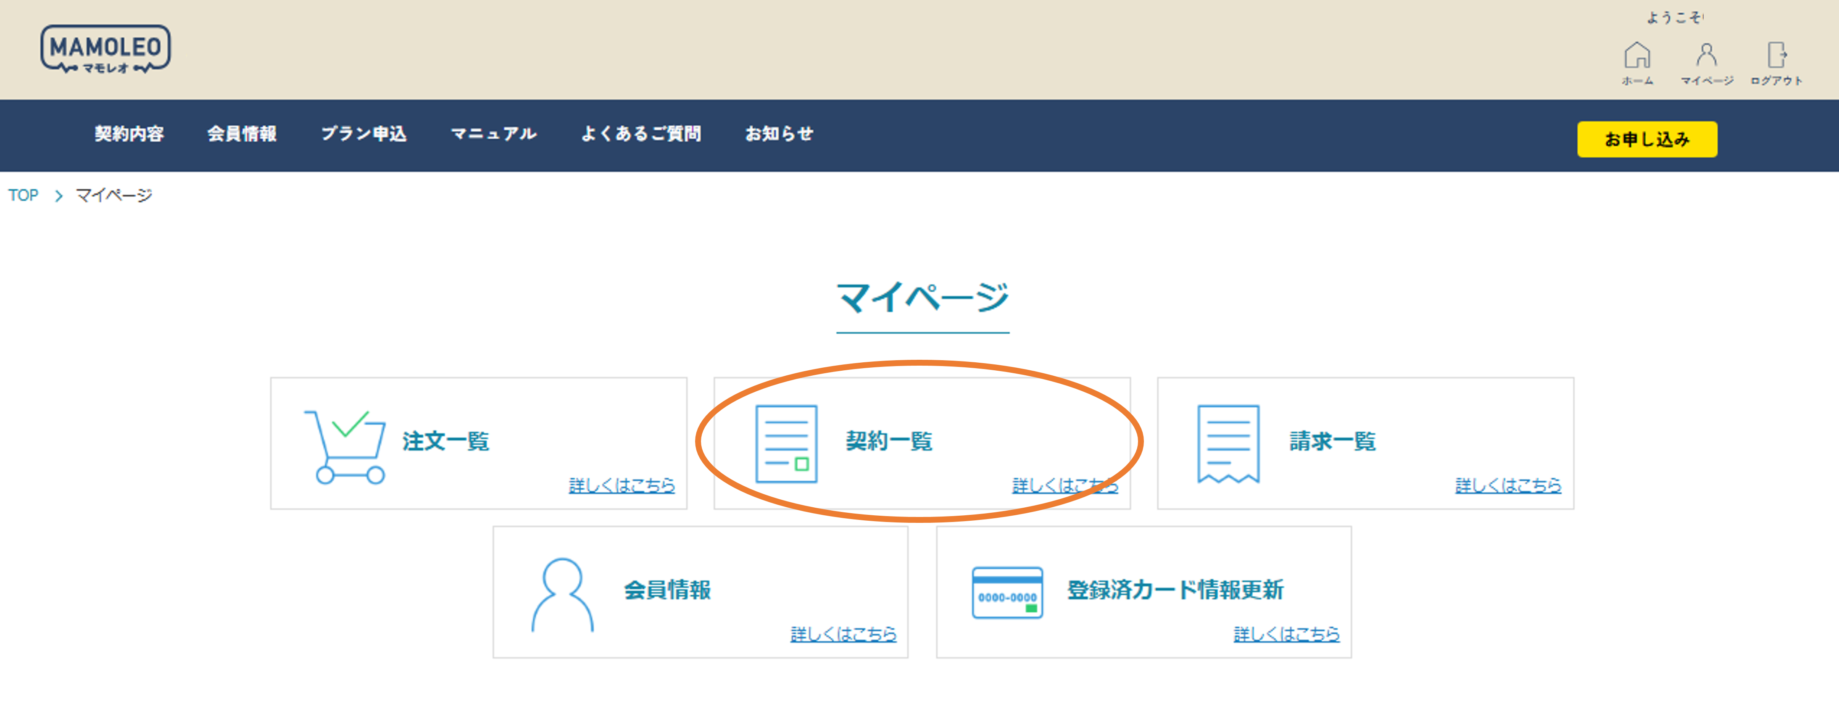Viewport: 1839px width, 725px height.
Task: Click 詳しくはこちら under 登録済カード情報更新
Action: coord(1286,633)
